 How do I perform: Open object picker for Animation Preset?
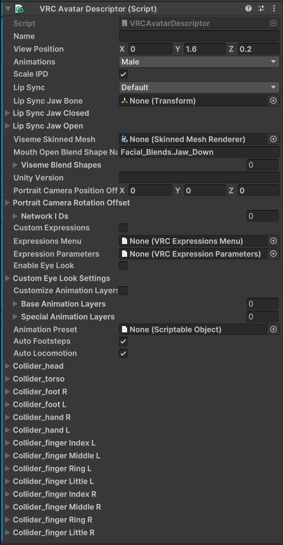tap(273, 329)
